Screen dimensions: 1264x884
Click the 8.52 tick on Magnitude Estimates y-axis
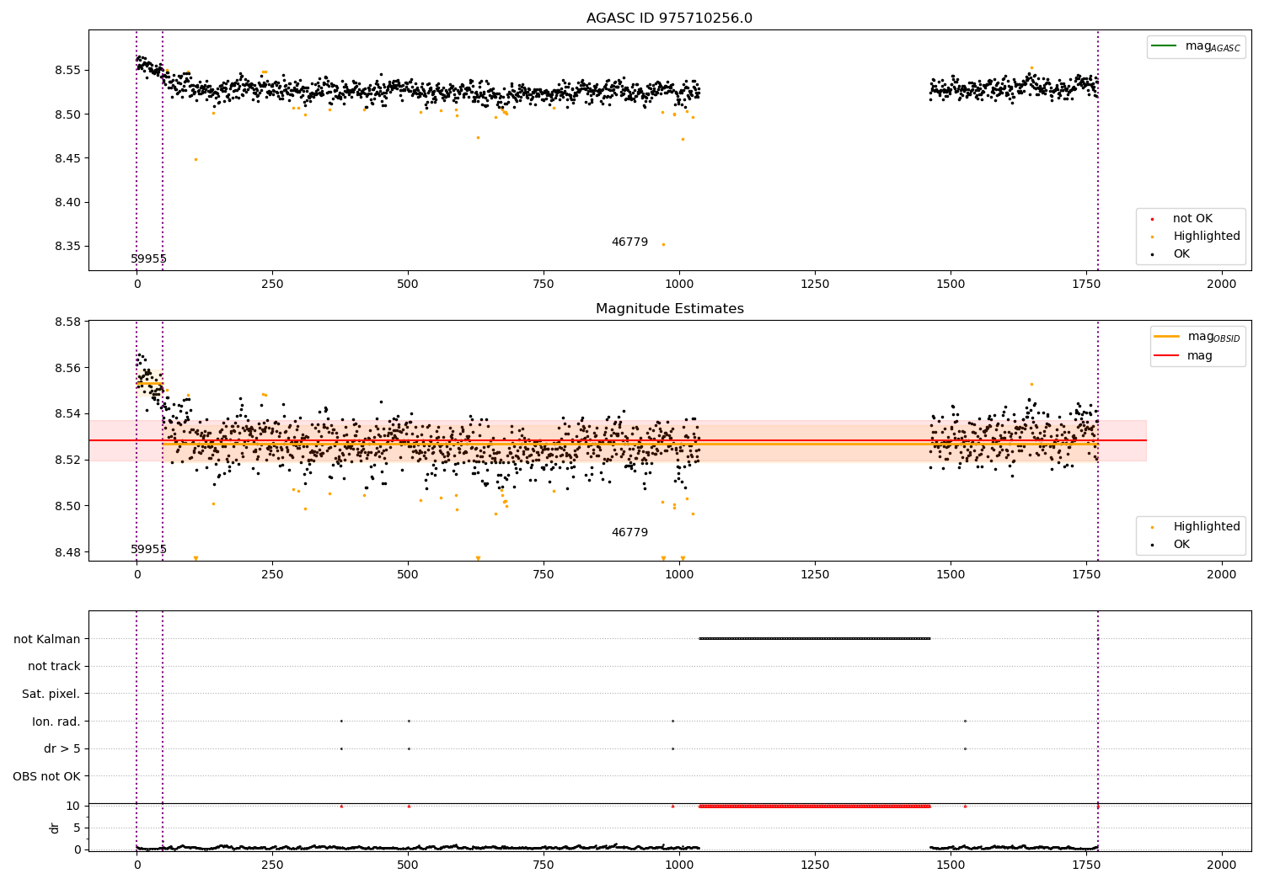pos(67,461)
